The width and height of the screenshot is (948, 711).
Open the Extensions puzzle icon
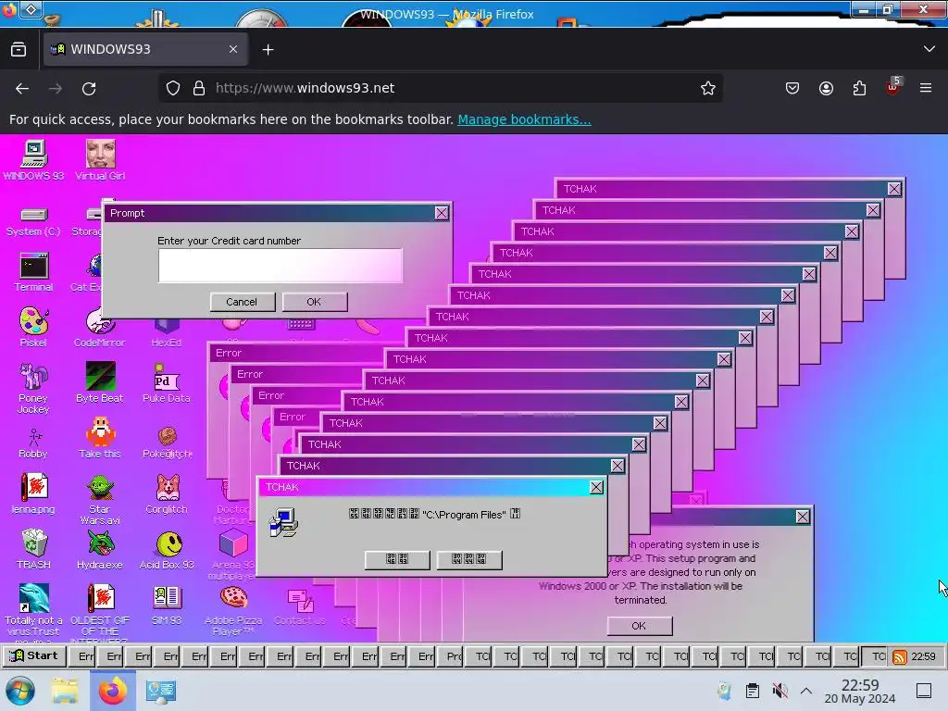click(x=859, y=88)
